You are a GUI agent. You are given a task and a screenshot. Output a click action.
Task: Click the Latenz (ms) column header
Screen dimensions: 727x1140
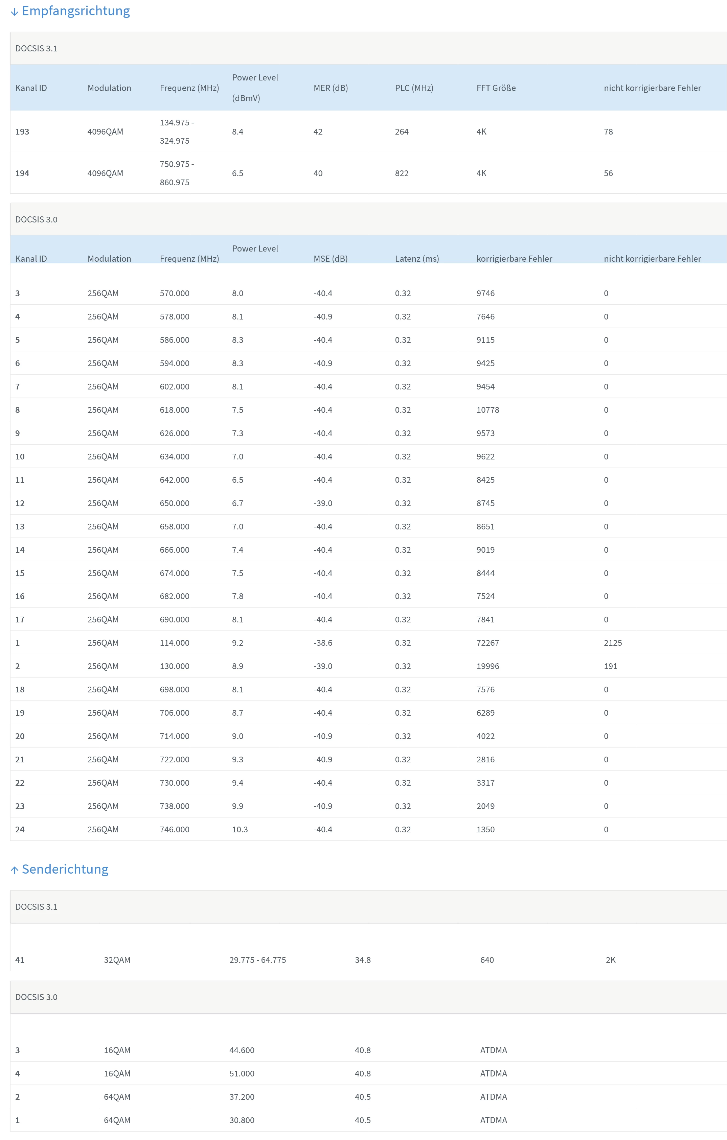[x=417, y=259]
